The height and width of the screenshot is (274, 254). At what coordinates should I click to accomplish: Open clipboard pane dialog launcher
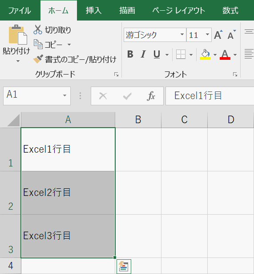(116, 75)
